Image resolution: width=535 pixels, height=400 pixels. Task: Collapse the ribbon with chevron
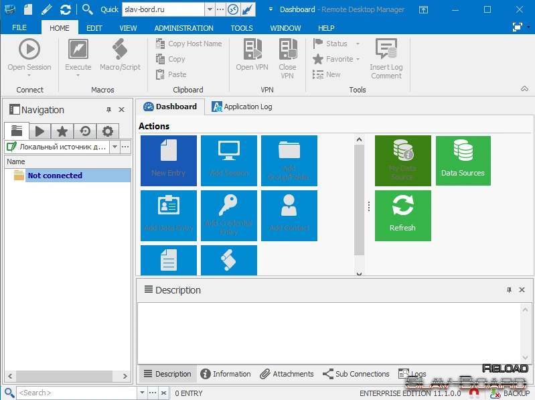pyautogui.click(x=524, y=89)
